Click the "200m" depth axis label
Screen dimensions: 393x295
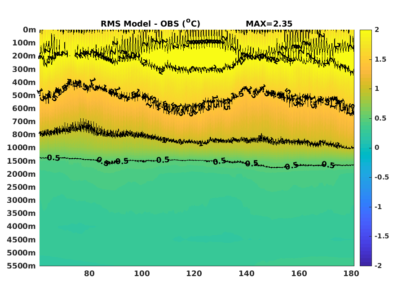click(x=24, y=56)
